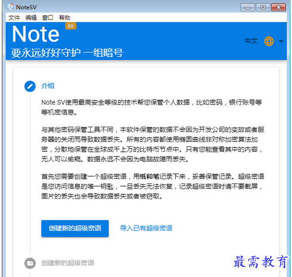The height and width of the screenshot is (277, 292).
Task: Open the 帮助 menu
Action: point(64,18)
